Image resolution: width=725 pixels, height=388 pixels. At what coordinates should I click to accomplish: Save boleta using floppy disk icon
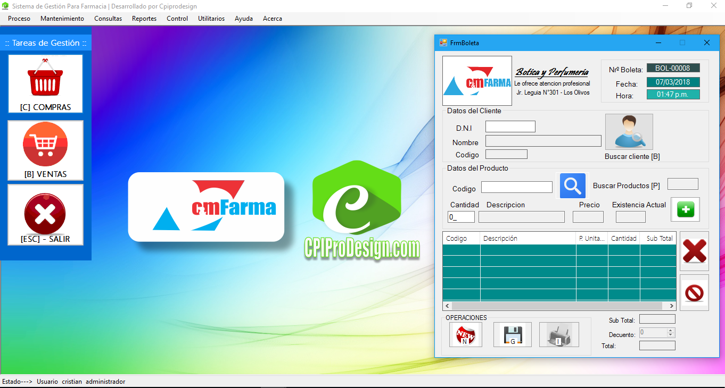coord(512,335)
